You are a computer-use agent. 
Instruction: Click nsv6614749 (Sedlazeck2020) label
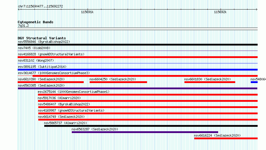click(x=61, y=117)
